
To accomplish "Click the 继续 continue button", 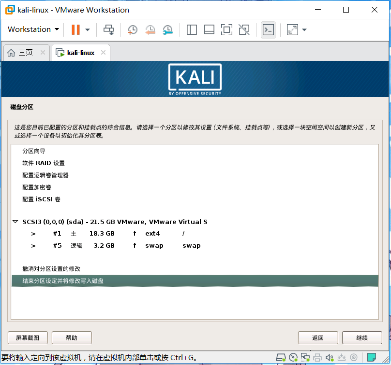I will pos(362,338).
